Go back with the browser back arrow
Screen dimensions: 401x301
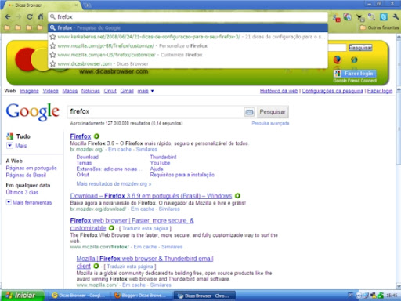click(8, 17)
